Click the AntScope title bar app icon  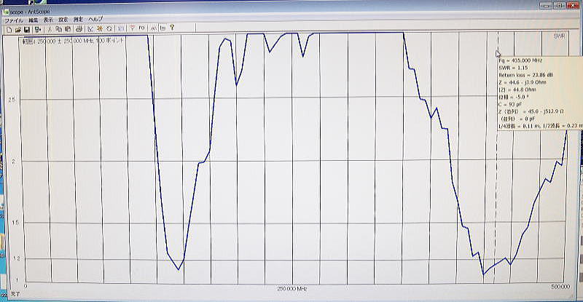[5, 12]
